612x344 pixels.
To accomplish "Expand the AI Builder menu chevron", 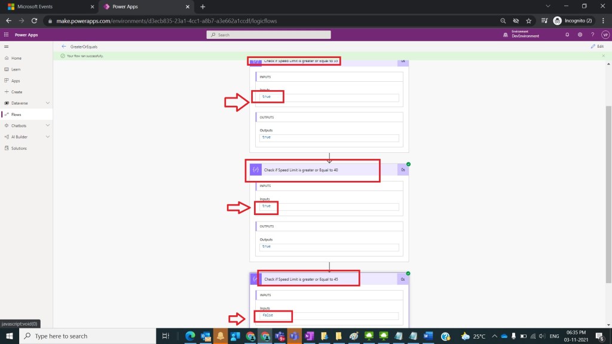I will 48,137.
